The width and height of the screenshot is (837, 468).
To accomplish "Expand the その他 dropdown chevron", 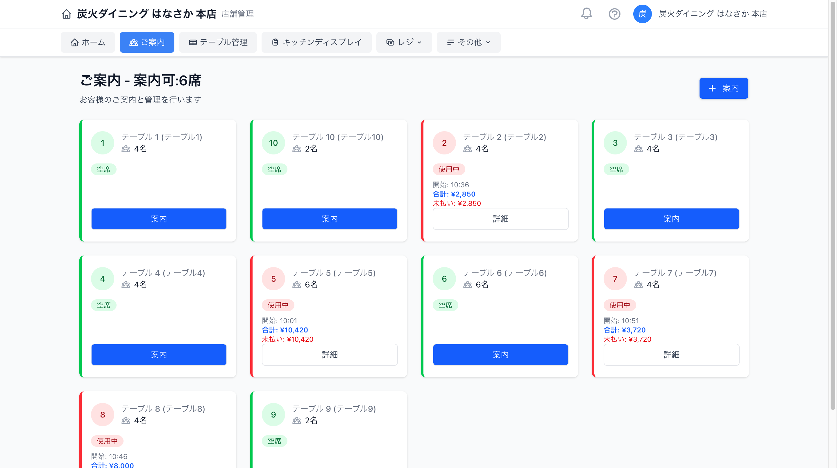I will pyautogui.click(x=488, y=42).
